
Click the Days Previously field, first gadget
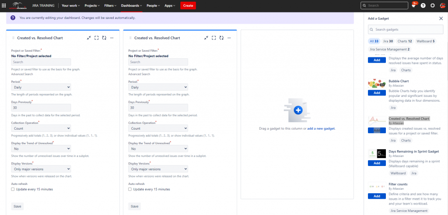tap(41, 108)
